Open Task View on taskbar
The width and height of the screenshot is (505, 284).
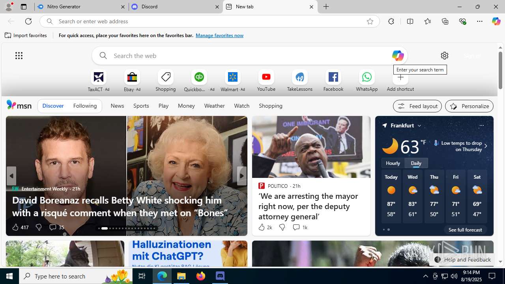[142, 276]
